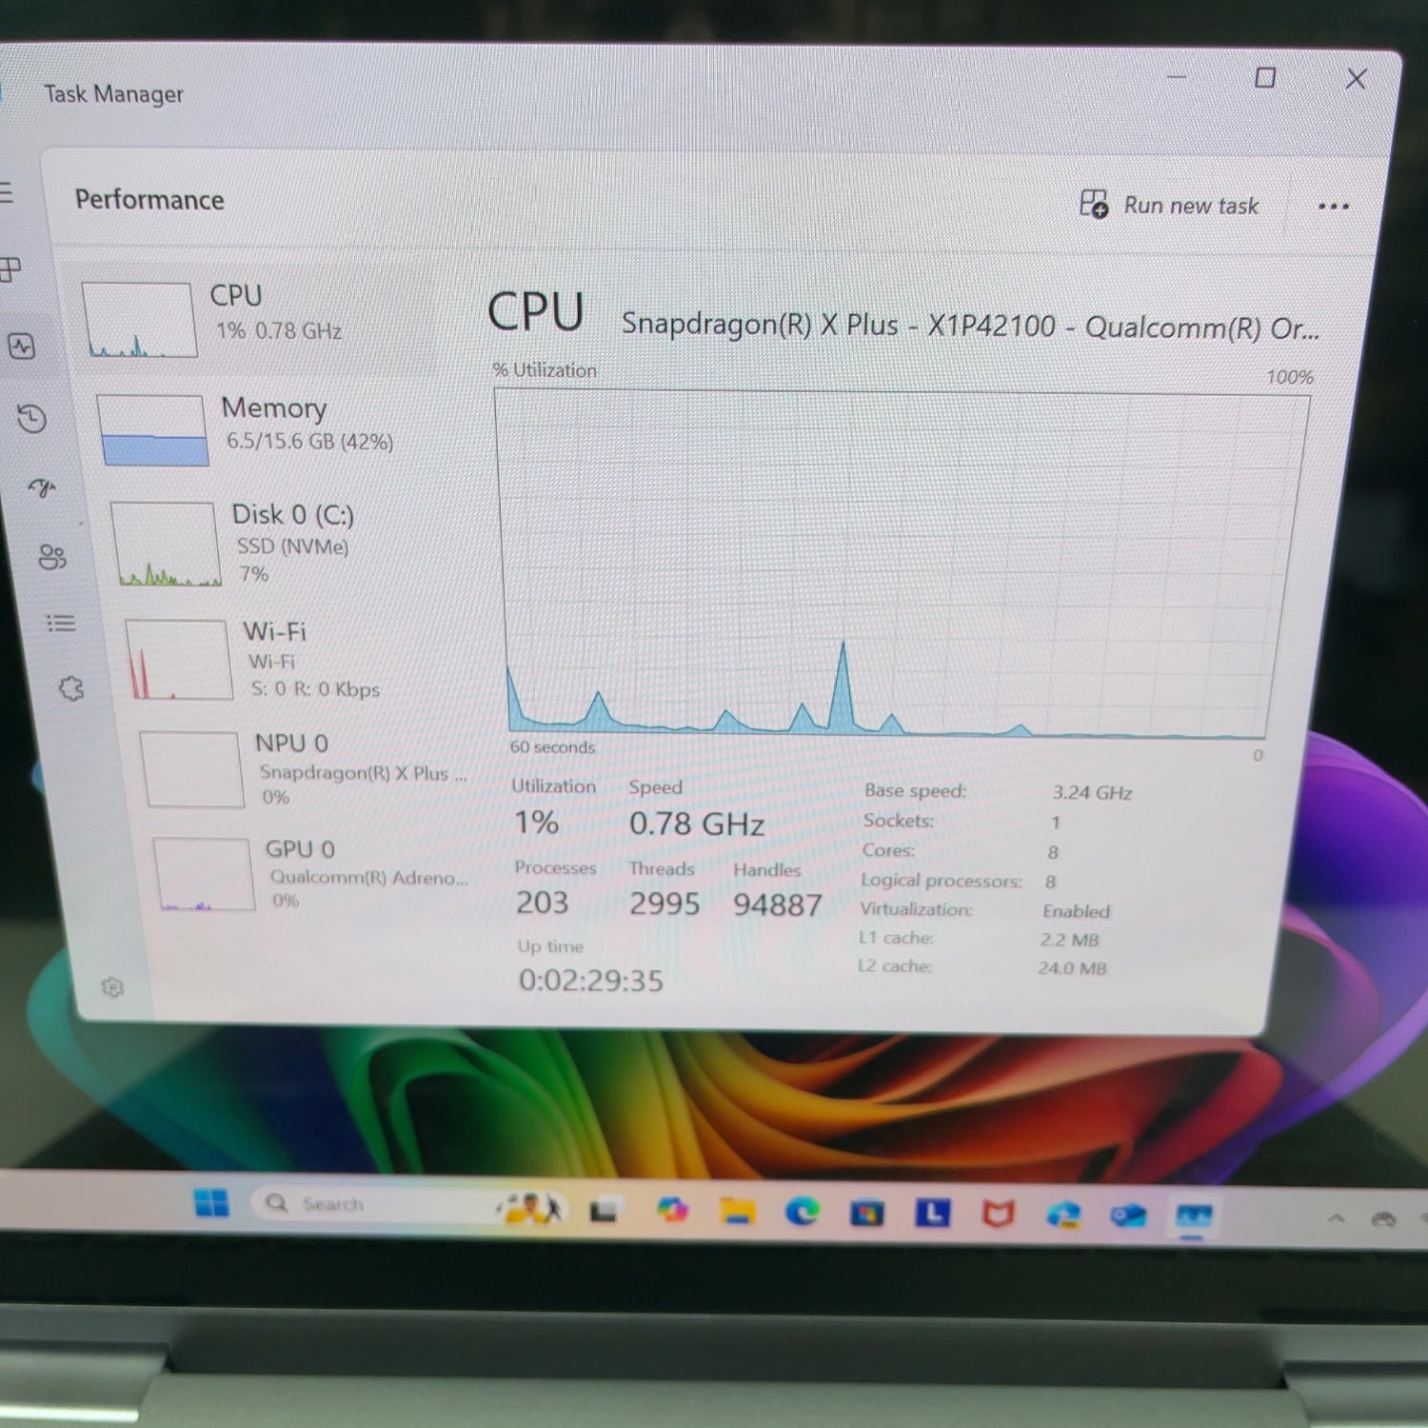Image resolution: width=1428 pixels, height=1428 pixels.
Task: Open File Explorer from the taskbar
Action: pos(738,1211)
